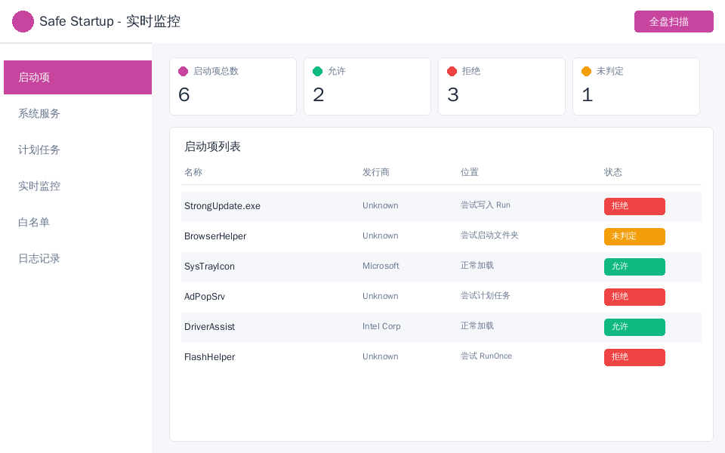
Task: Click the 拒绝 status of FlashHelper
Action: (x=634, y=357)
